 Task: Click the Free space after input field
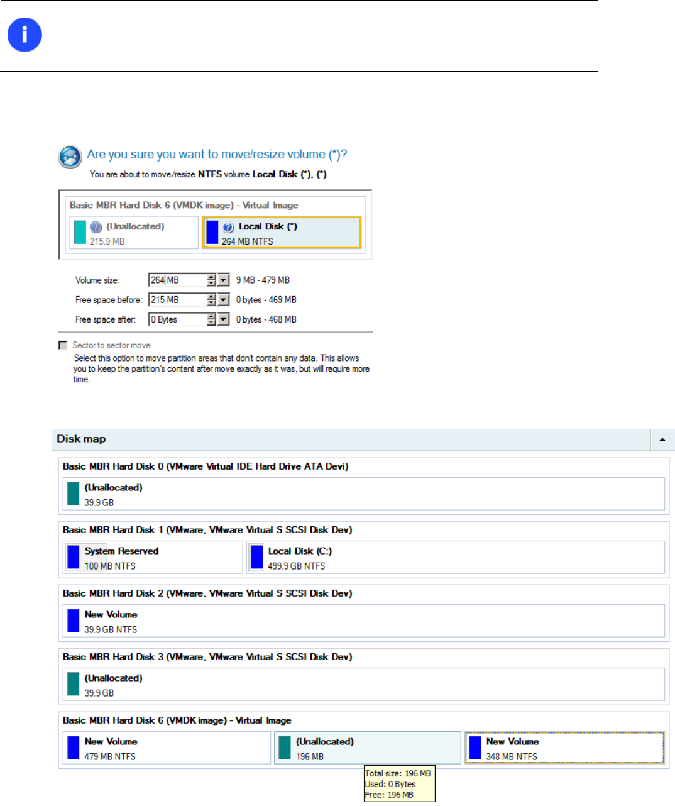coord(178,319)
